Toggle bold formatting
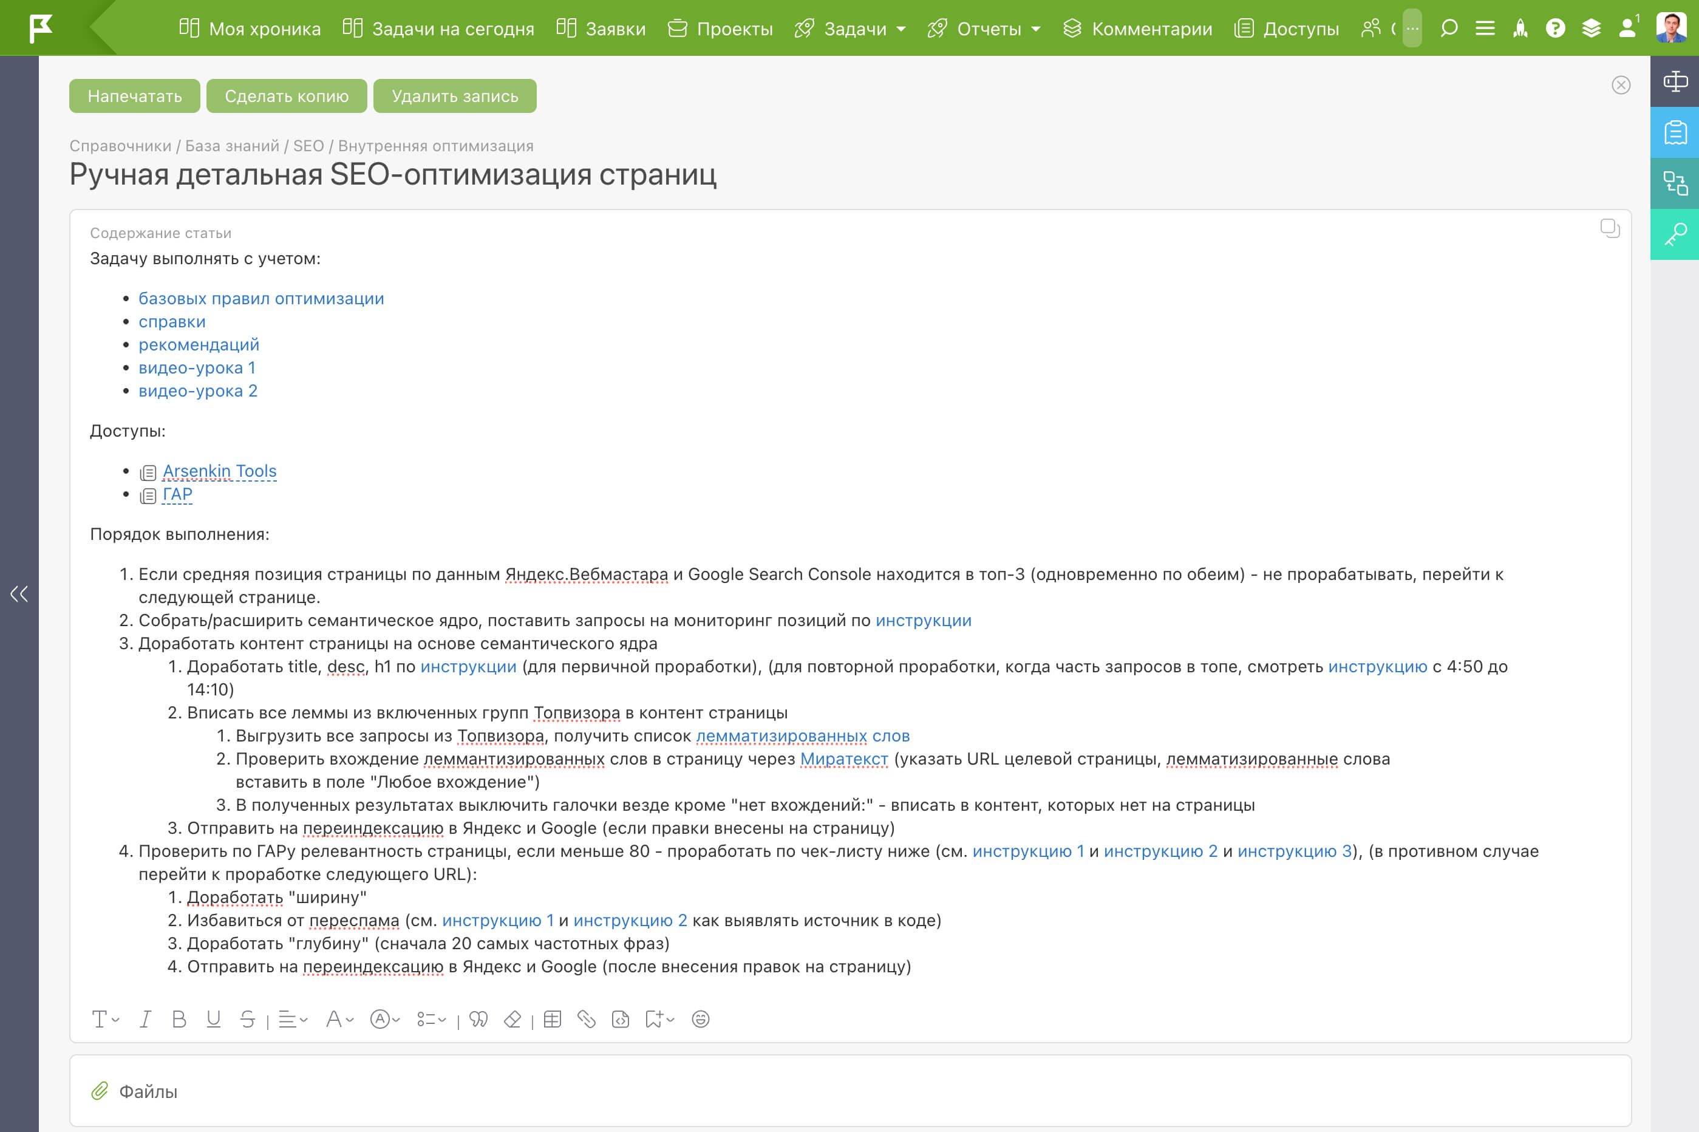 179,1018
